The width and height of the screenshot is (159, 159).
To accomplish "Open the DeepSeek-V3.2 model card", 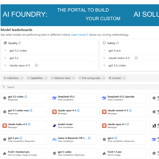I will 73,98.
